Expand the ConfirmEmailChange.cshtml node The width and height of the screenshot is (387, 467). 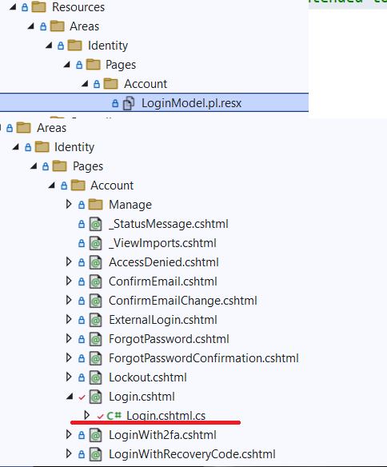tap(69, 301)
